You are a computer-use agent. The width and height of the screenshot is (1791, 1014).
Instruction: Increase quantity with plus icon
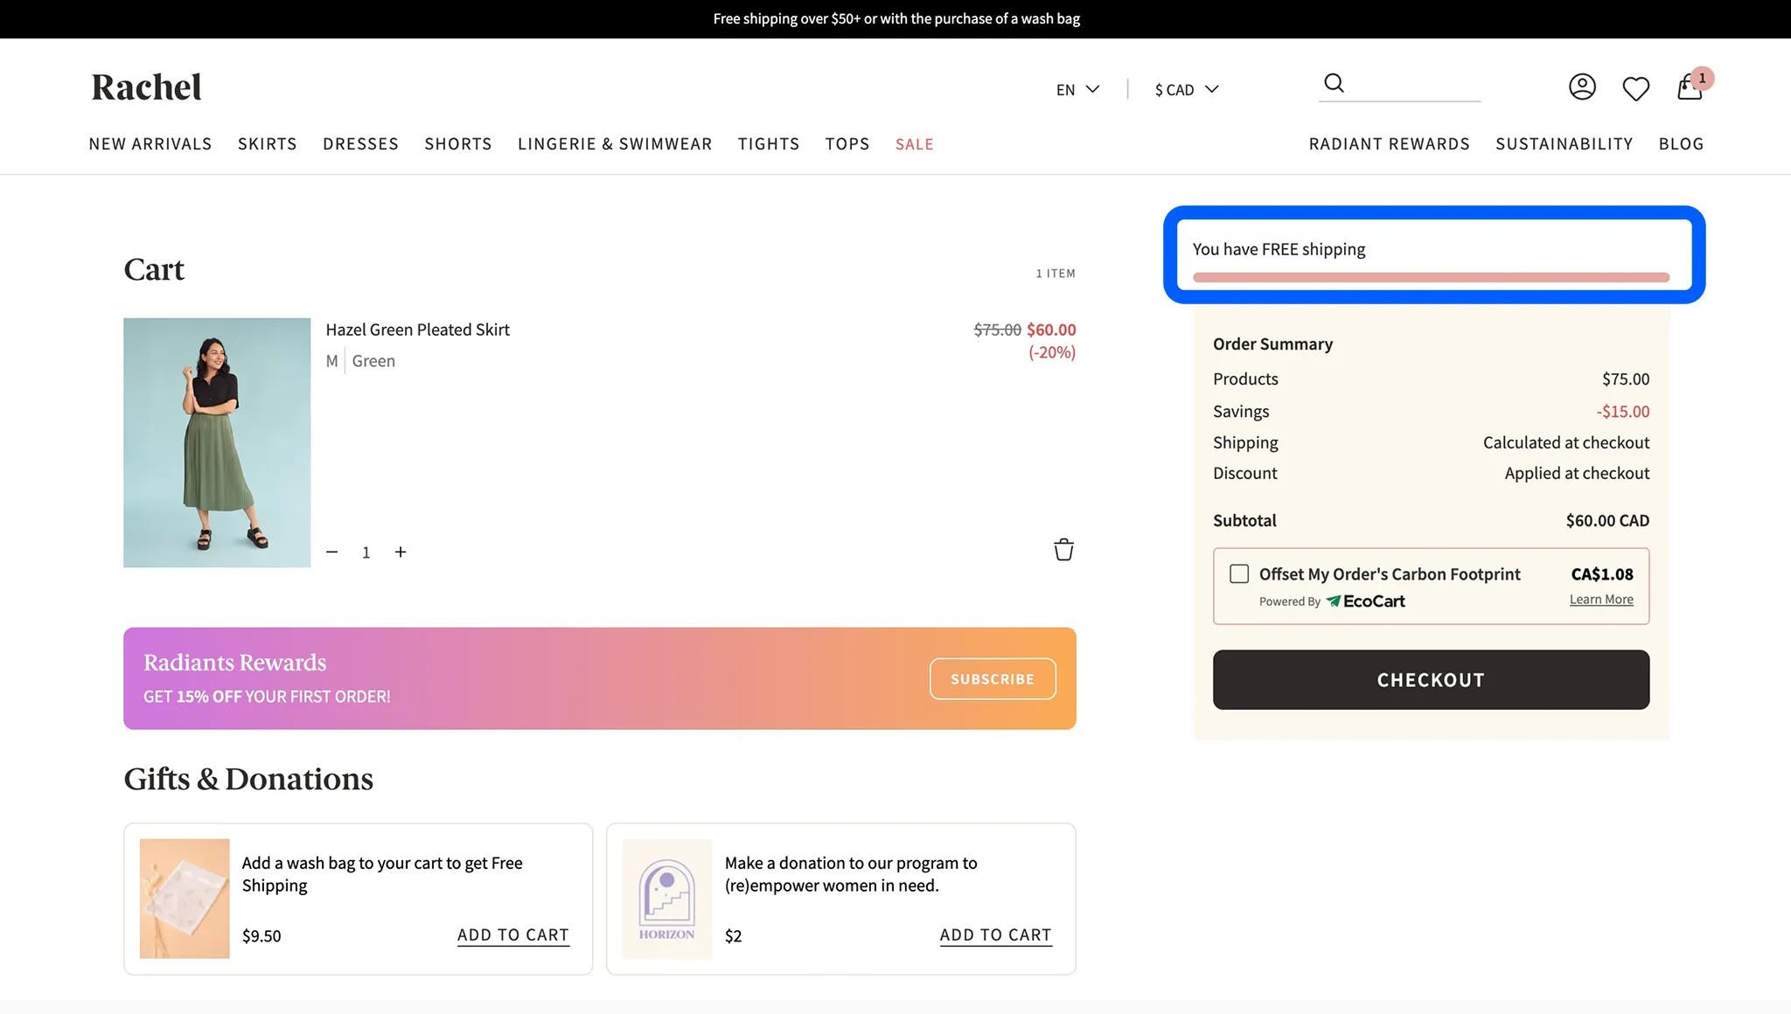pyautogui.click(x=401, y=552)
